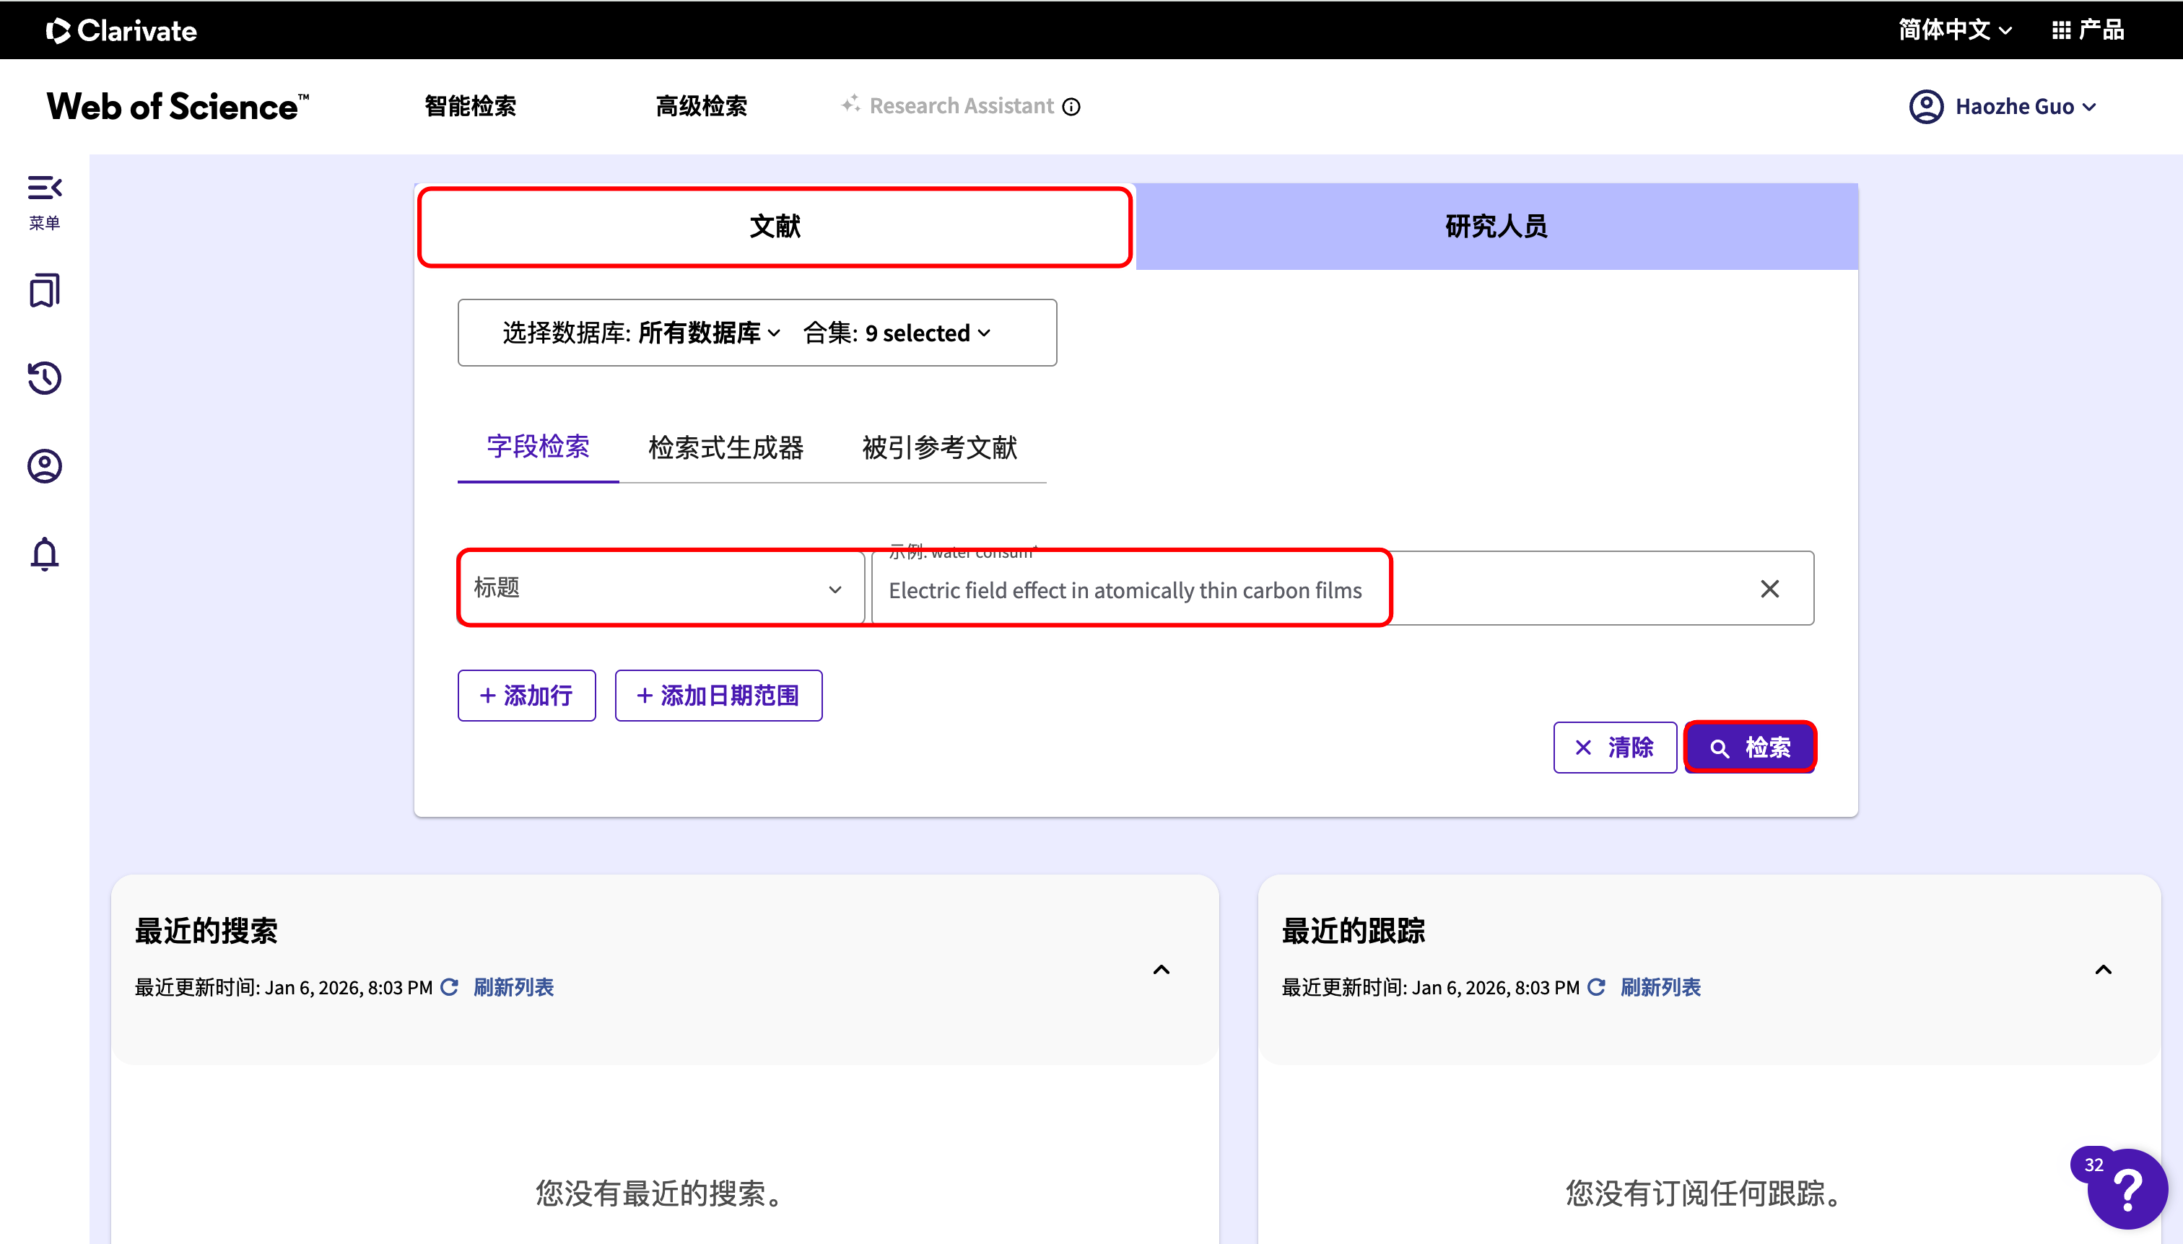This screenshot has height=1244, width=2183.
Task: Switch to the 研究人员 tab
Action: pos(1496,227)
